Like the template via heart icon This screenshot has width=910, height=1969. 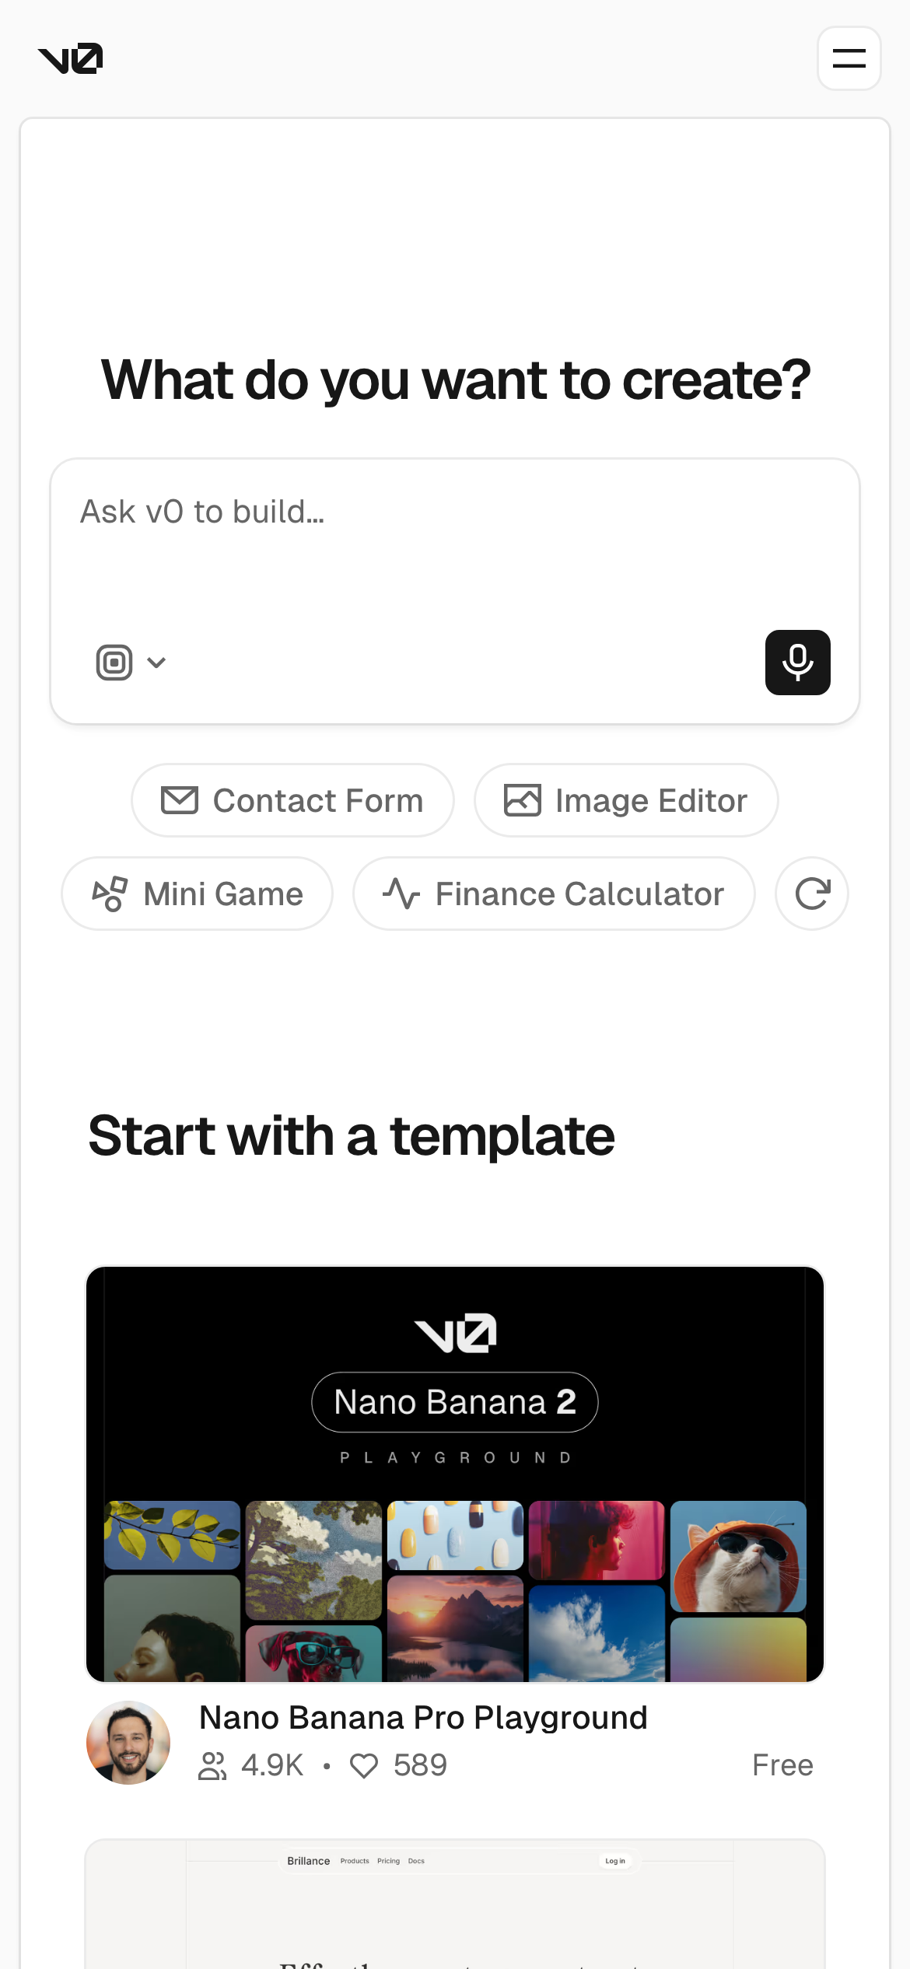[364, 1766]
